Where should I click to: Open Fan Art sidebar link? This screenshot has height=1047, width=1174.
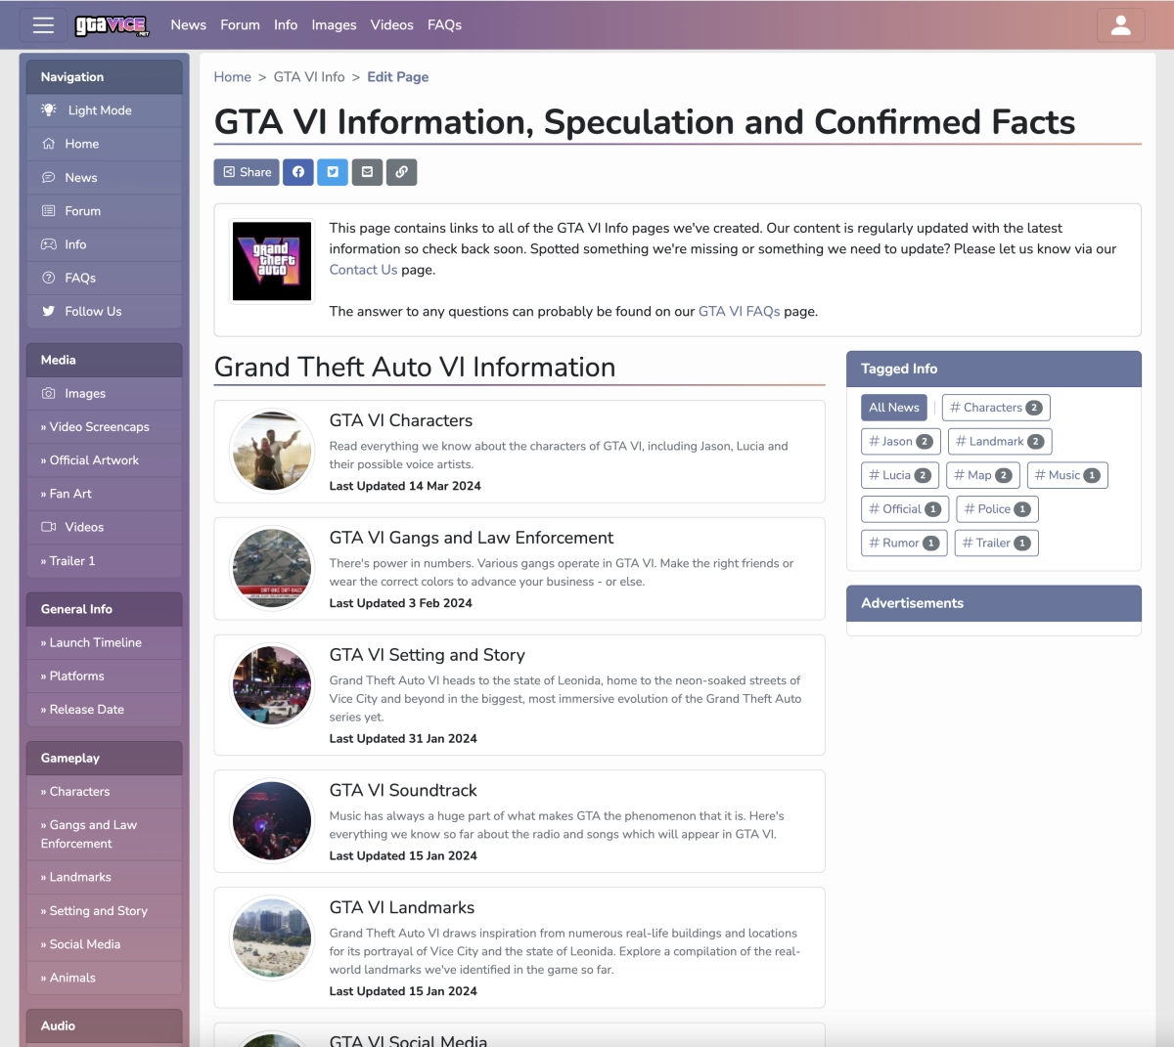(x=104, y=494)
